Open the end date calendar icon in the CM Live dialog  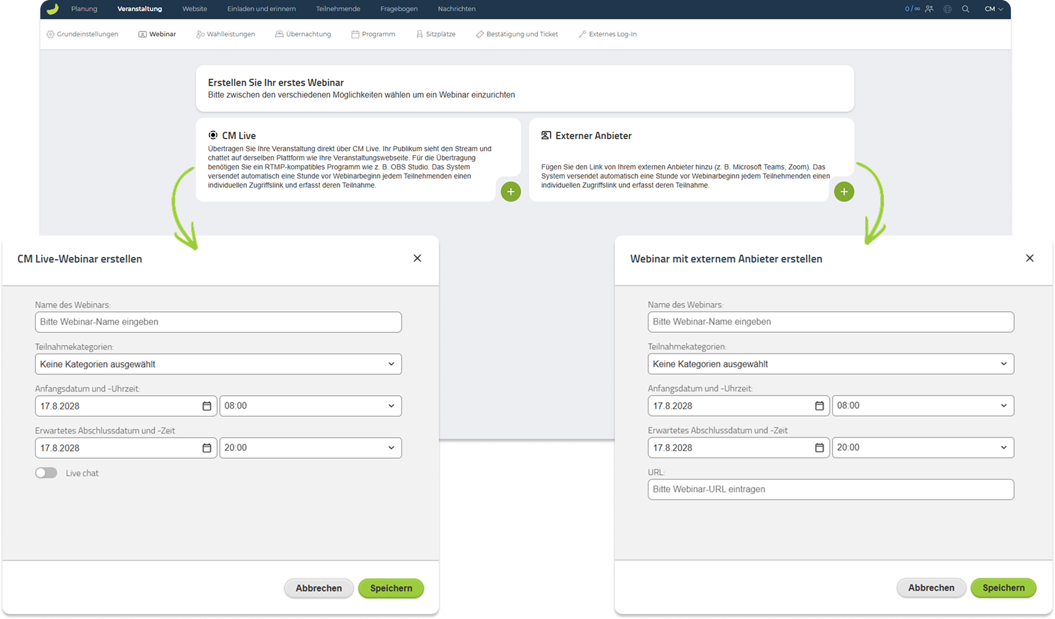click(206, 448)
